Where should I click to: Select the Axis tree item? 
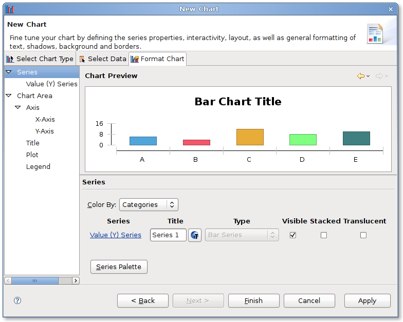(x=33, y=108)
